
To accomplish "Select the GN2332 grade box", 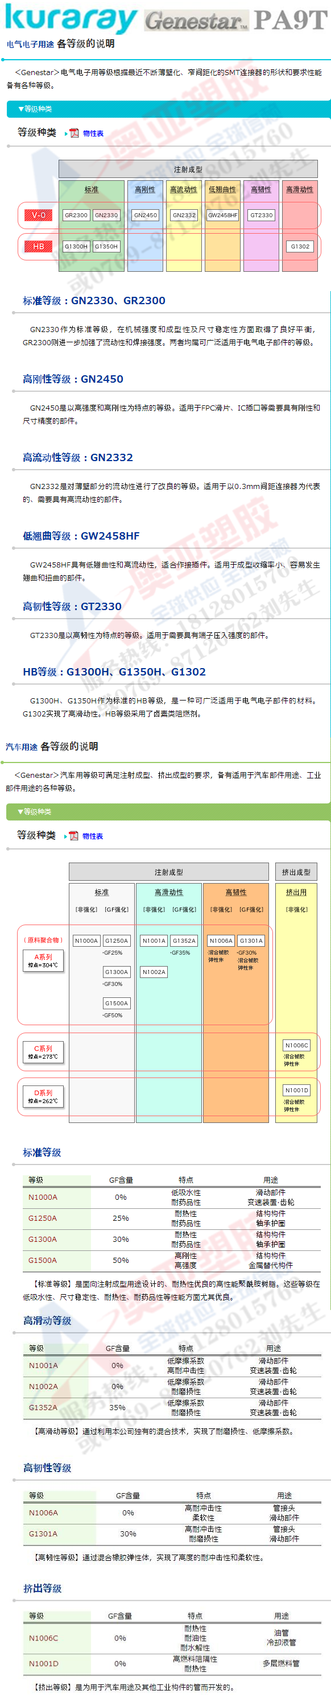I will tap(184, 215).
